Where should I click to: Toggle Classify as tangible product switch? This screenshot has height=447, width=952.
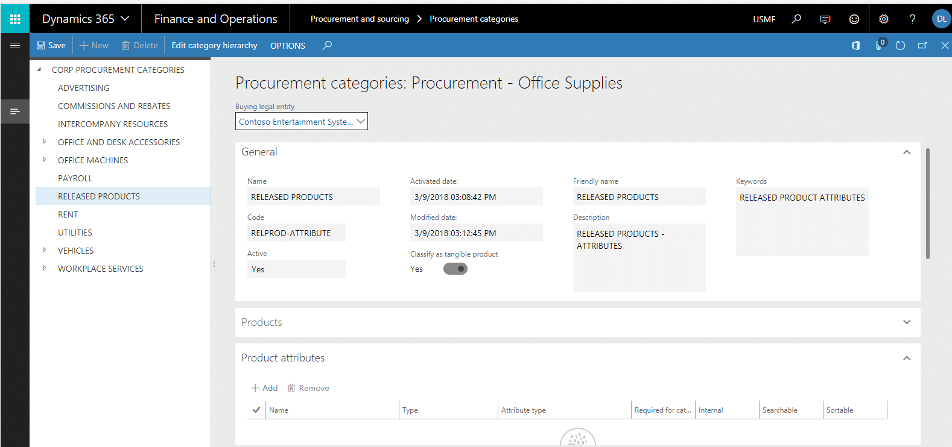(455, 269)
